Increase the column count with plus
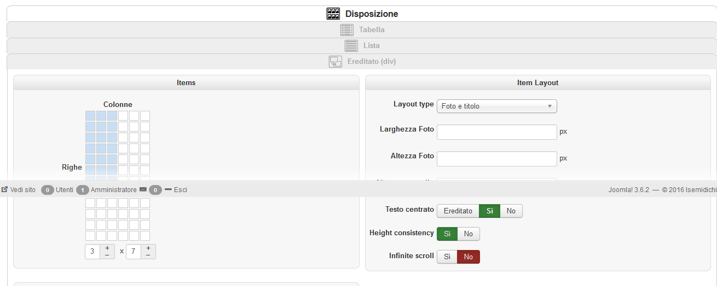 click(107, 248)
